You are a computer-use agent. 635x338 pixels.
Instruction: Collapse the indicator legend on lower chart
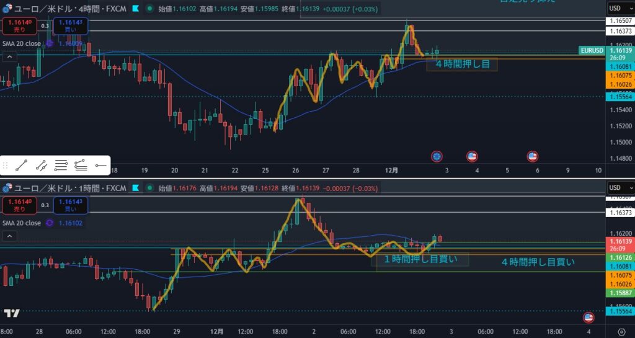click(x=9, y=236)
